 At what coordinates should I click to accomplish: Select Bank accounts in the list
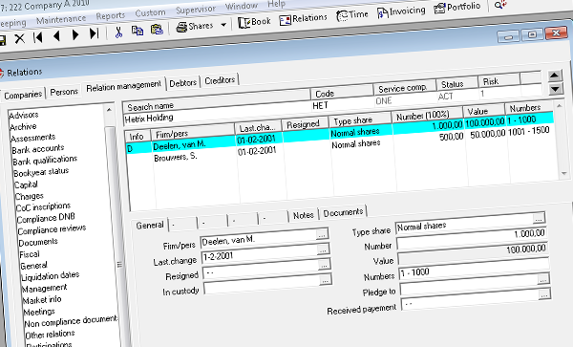click(x=37, y=149)
